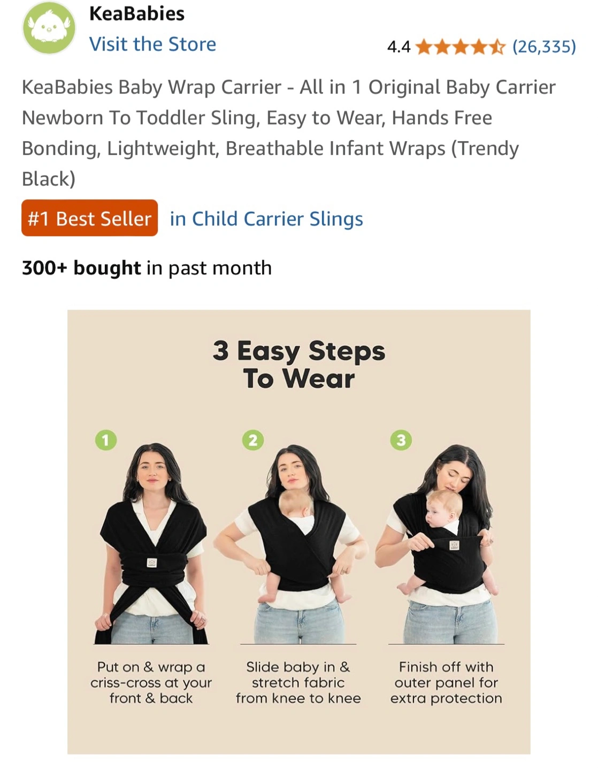Click the #1 Best Seller badge

pyautogui.click(x=89, y=218)
